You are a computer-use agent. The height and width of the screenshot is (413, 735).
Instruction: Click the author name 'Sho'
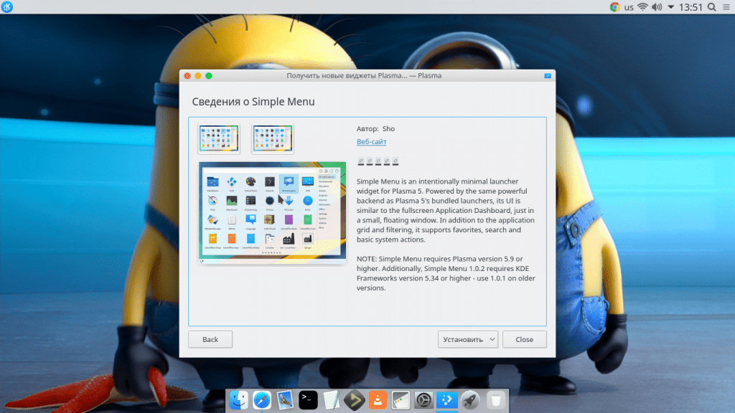click(x=388, y=129)
